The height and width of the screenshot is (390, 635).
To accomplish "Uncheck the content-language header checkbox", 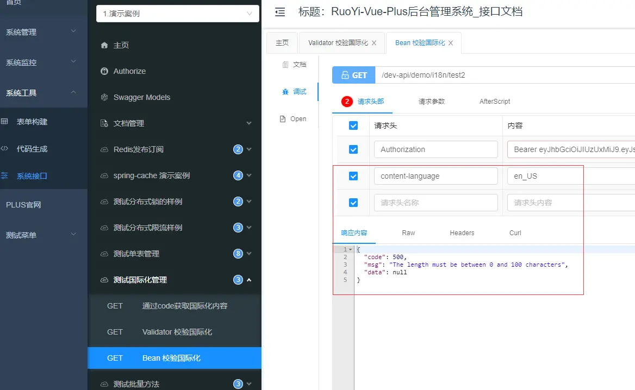I will click(353, 176).
